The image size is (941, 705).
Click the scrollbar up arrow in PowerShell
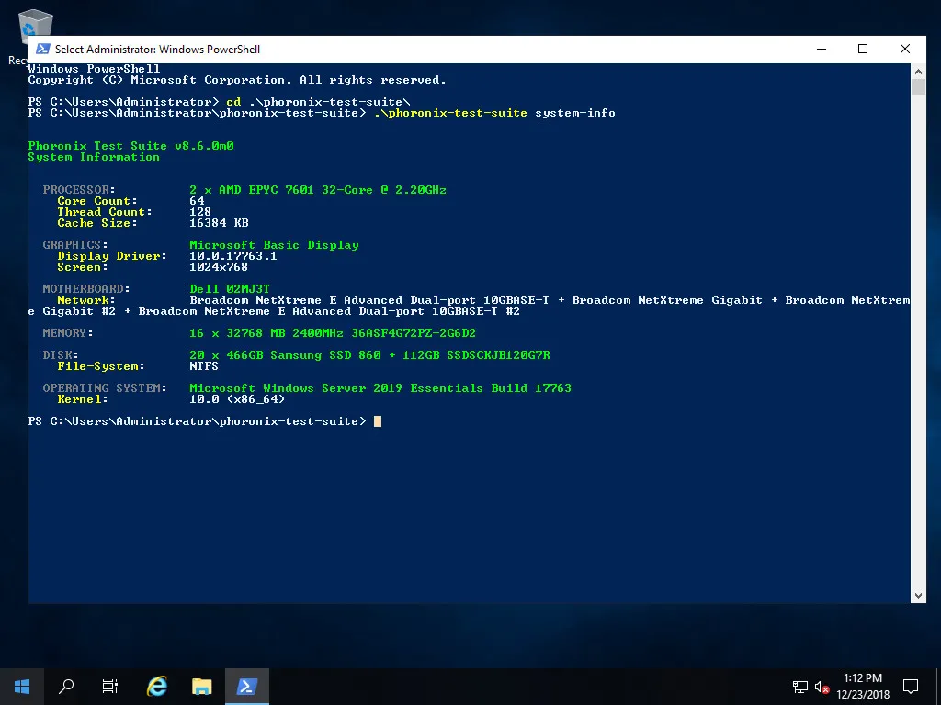coord(918,72)
